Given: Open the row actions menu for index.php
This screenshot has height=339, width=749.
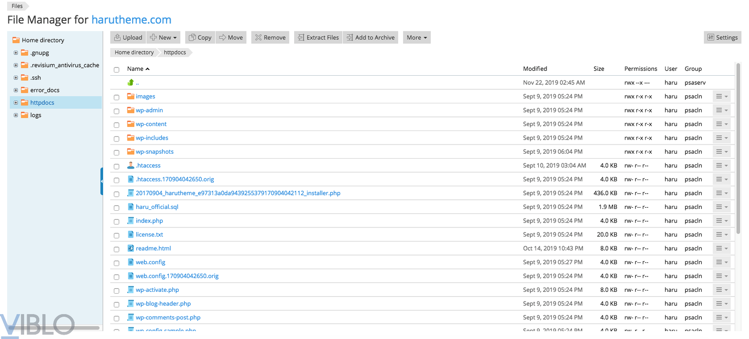Looking at the screenshot, I should coord(721,221).
